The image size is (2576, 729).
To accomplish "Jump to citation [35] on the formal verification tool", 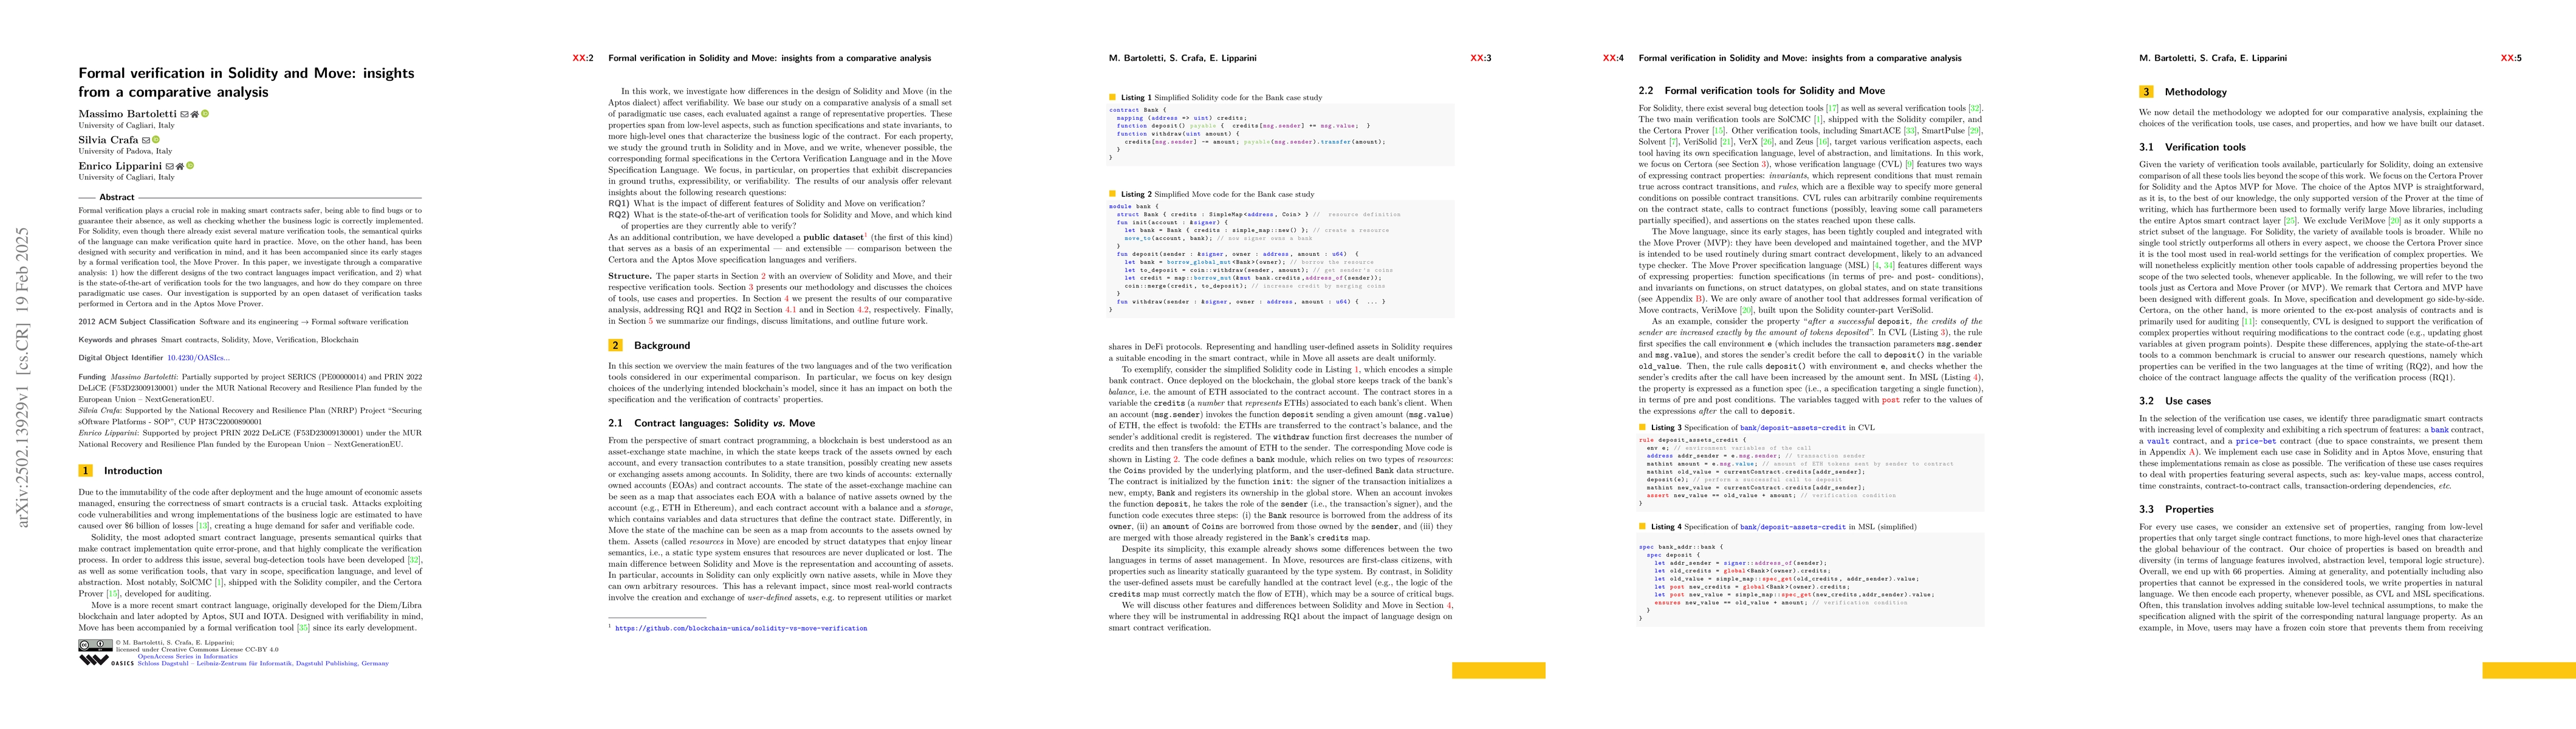I will pos(304,628).
